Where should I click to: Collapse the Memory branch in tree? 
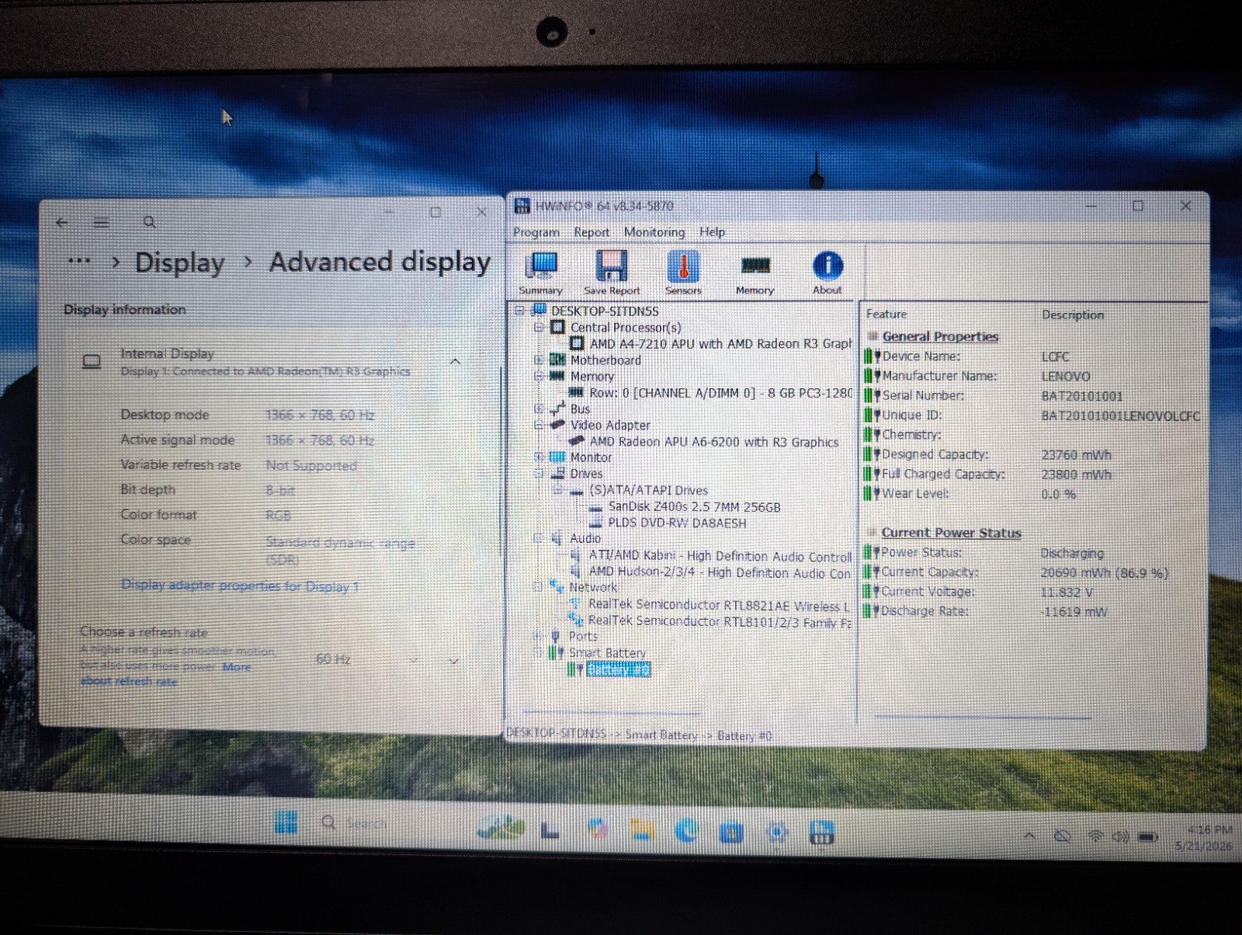pos(539,376)
